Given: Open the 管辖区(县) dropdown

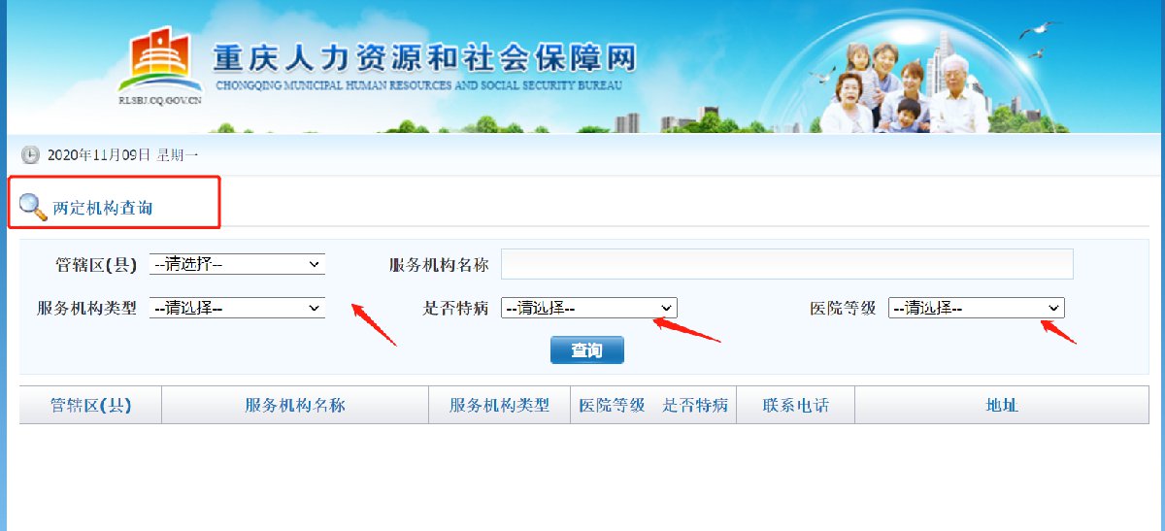Looking at the screenshot, I should [x=237, y=264].
